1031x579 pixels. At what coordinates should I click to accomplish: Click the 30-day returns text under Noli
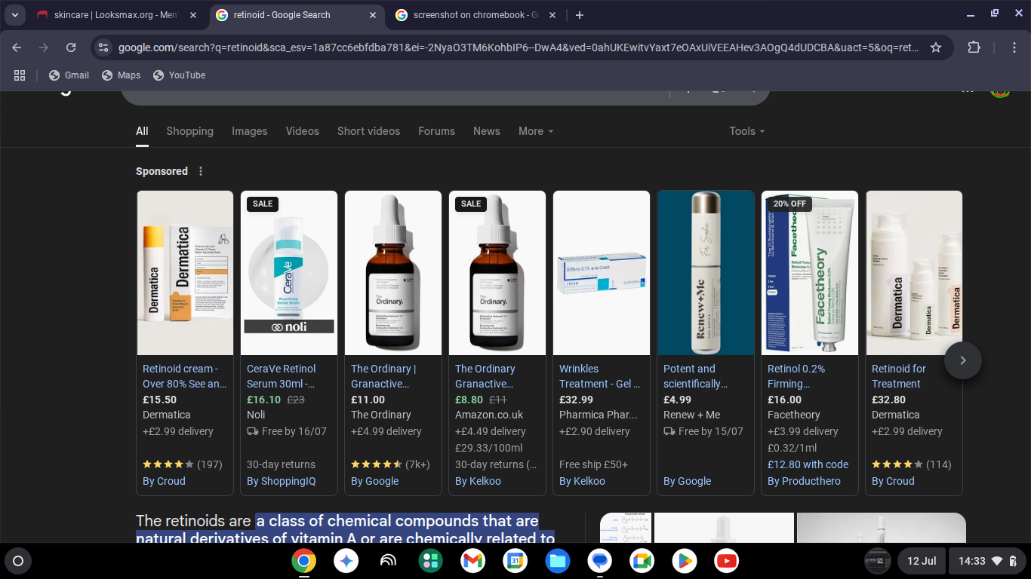coord(281,464)
